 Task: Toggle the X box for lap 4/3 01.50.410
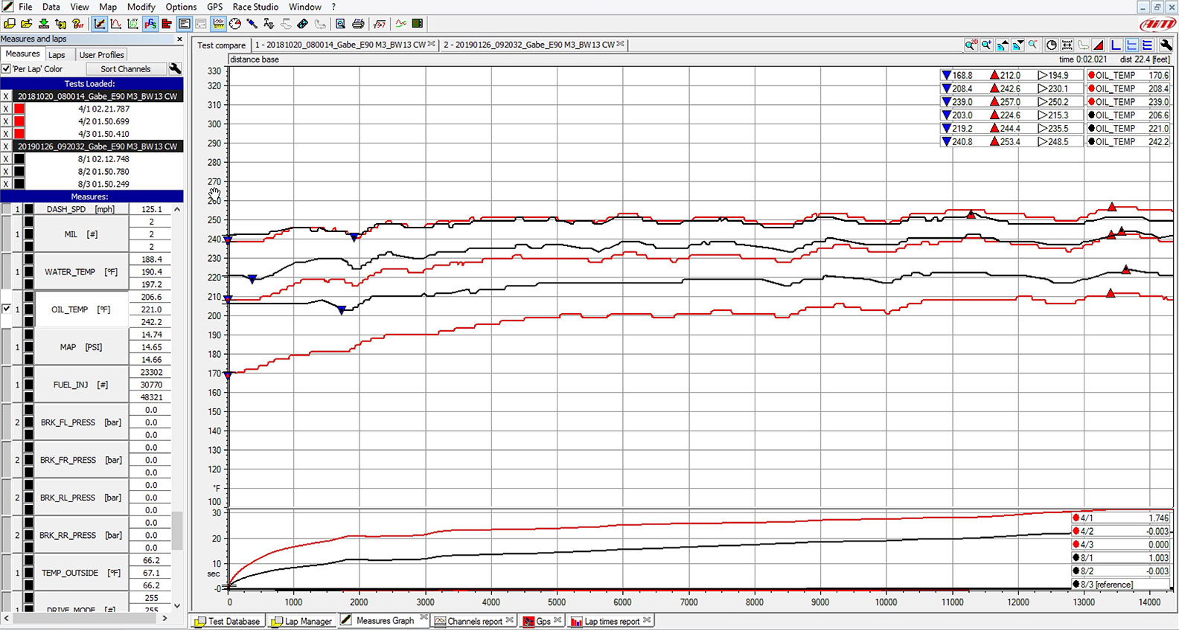(6, 134)
